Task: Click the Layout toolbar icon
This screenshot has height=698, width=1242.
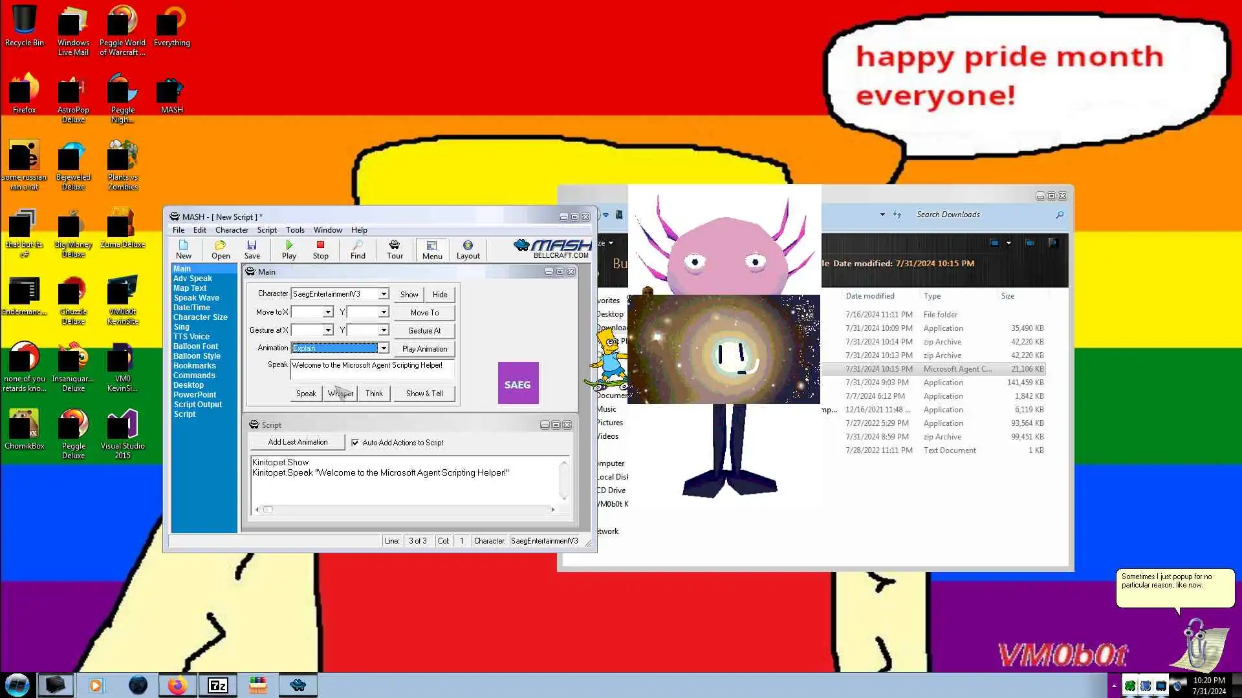Action: point(468,249)
